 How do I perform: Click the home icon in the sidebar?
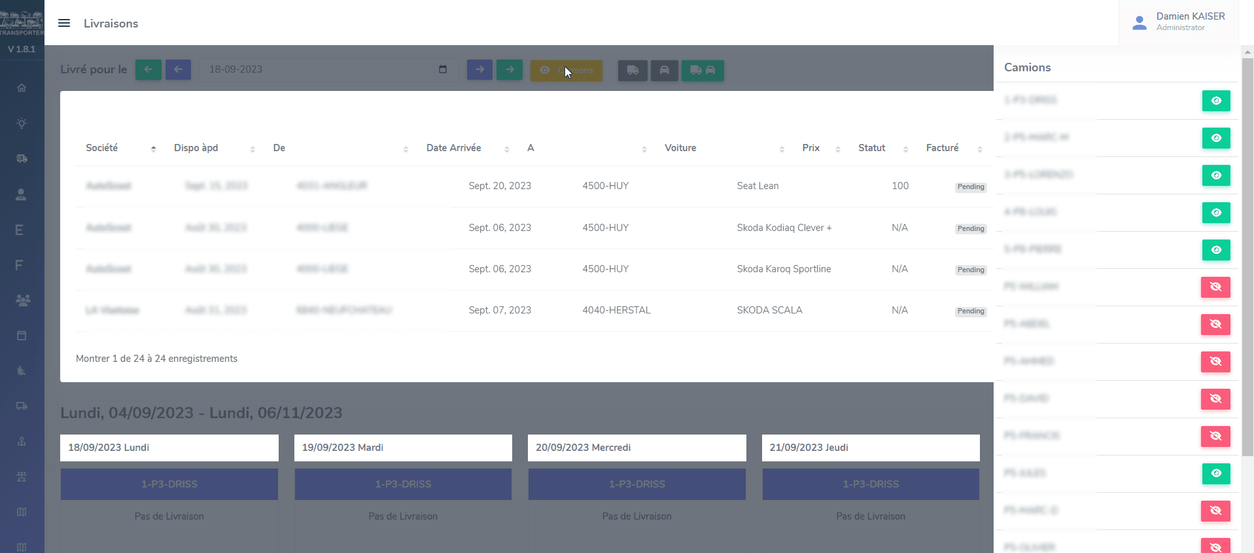[x=22, y=88]
